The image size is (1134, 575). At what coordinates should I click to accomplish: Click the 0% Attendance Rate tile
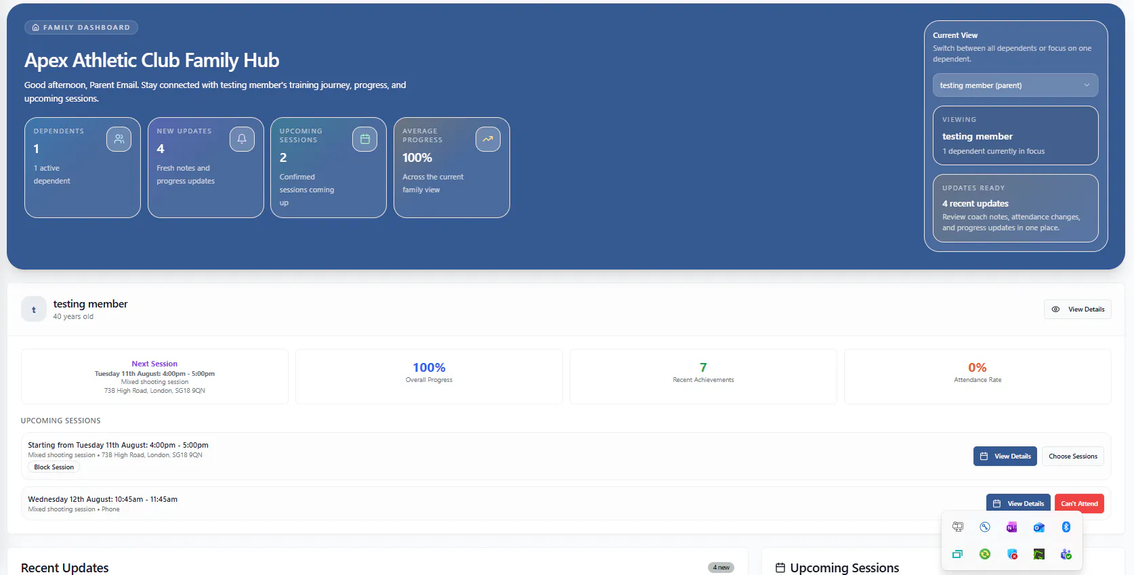(x=978, y=377)
